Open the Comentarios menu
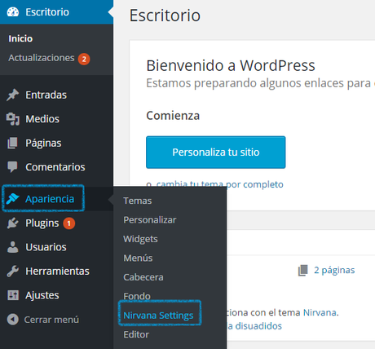This screenshot has width=375, height=349. [56, 167]
